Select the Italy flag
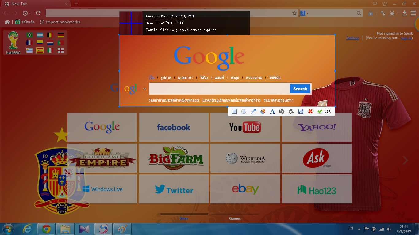419x235 pixels. tap(50, 50)
